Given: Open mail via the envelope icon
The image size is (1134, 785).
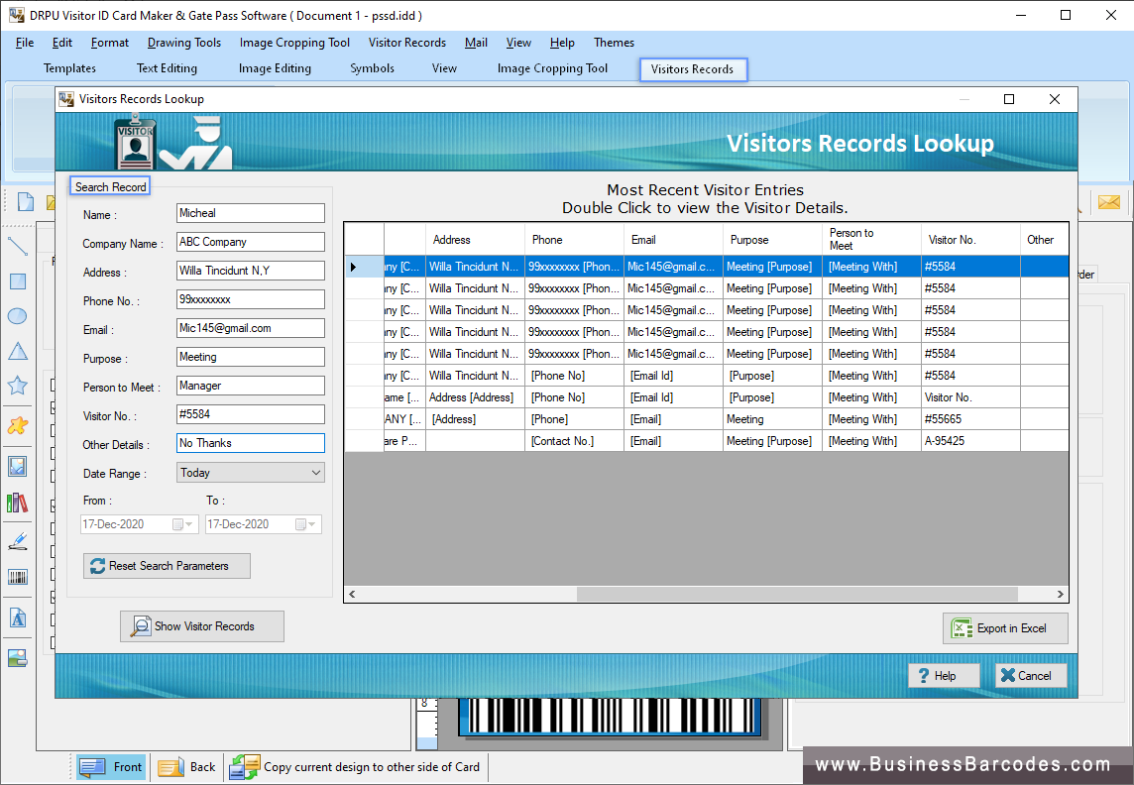Looking at the screenshot, I should point(1108,201).
